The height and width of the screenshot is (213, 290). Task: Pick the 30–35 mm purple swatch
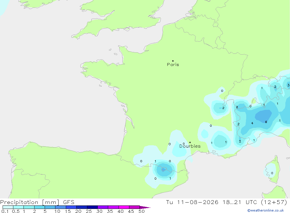pos(103,207)
